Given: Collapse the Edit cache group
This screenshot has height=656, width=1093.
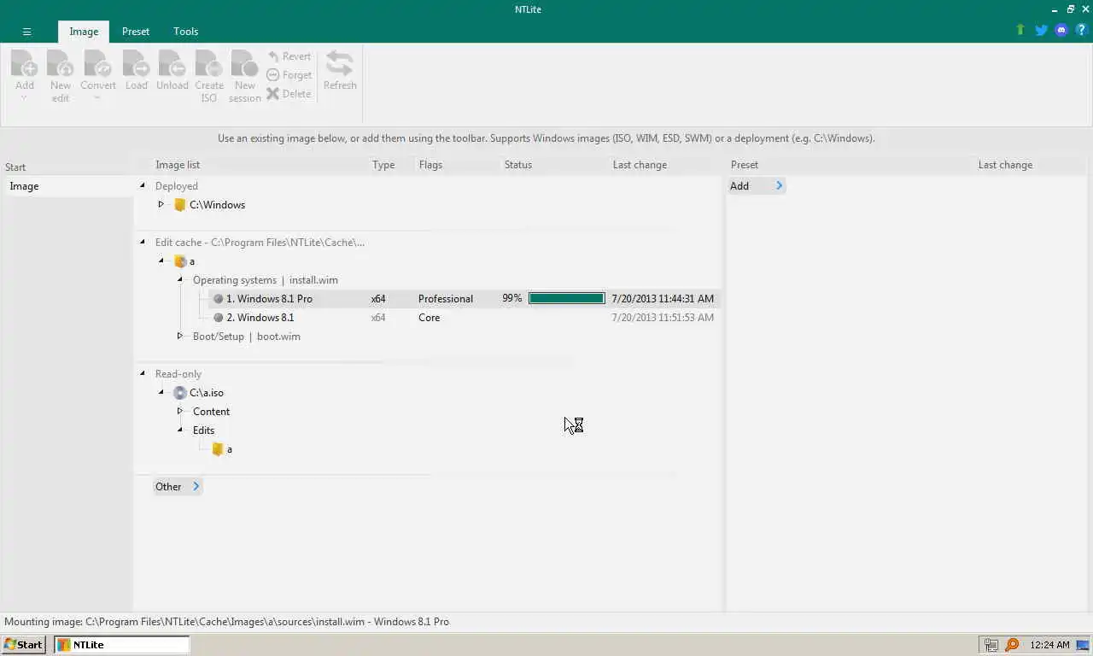Looking at the screenshot, I should (143, 242).
